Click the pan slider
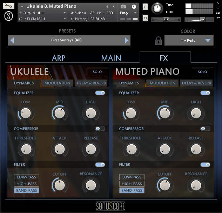Image resolution: width=222 pixels, height=213 pixels. tap(166, 20)
